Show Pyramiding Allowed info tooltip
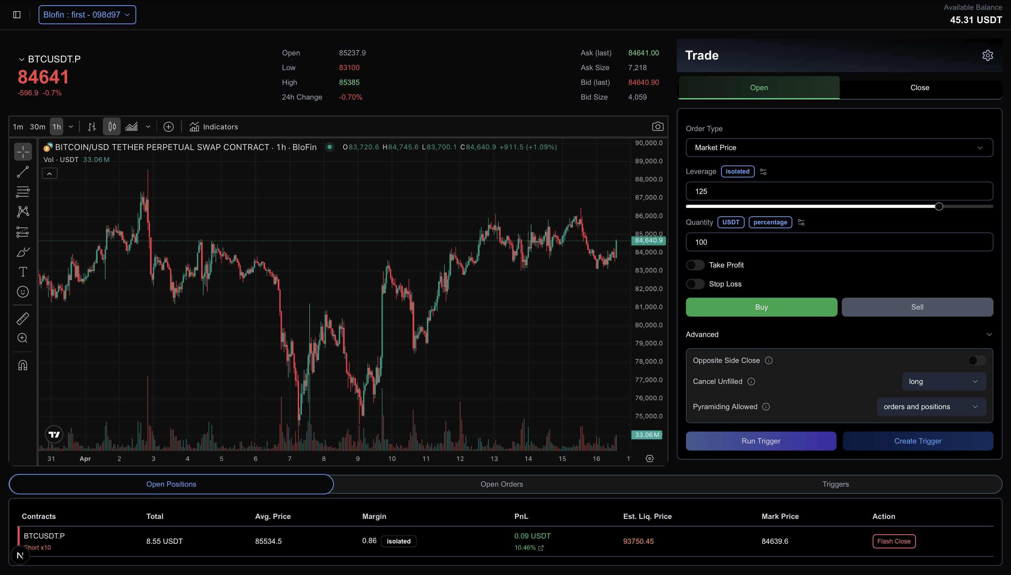1011x575 pixels. pyautogui.click(x=766, y=407)
